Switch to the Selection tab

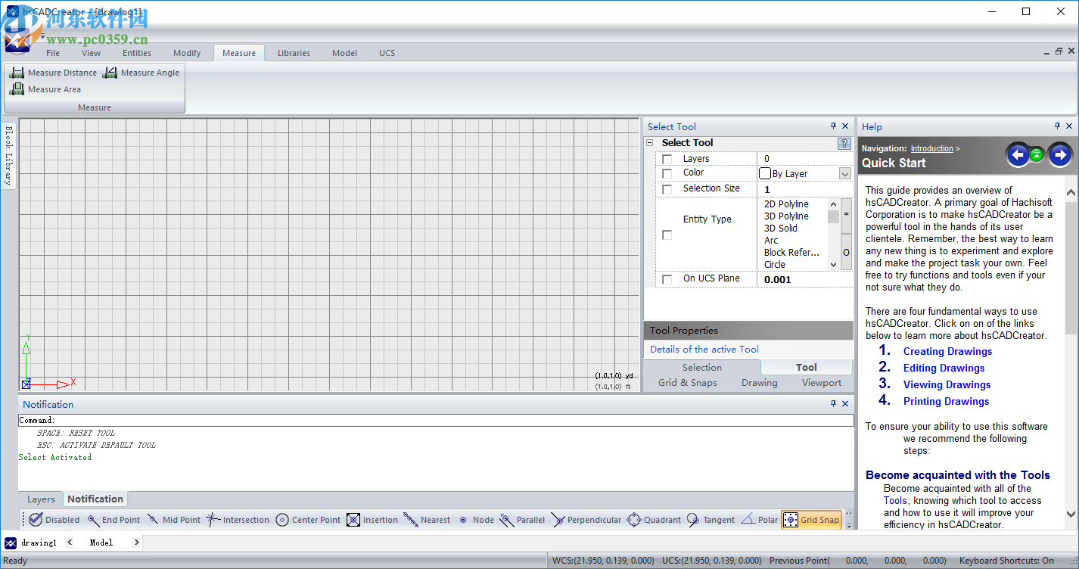point(702,367)
